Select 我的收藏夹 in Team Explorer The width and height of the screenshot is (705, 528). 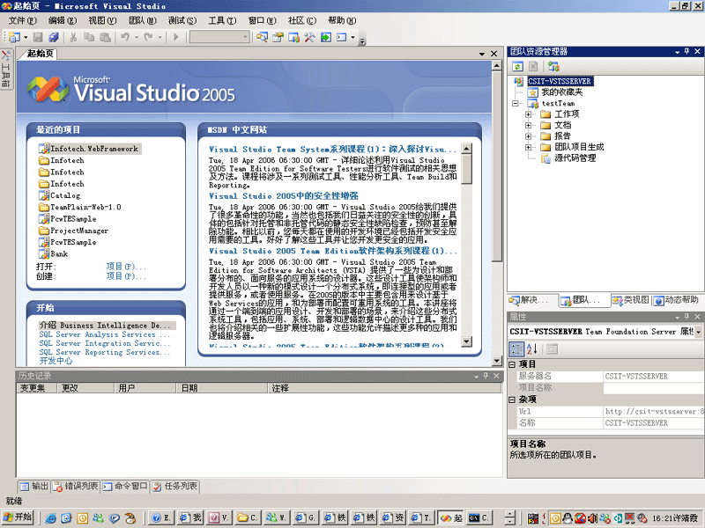pos(561,92)
